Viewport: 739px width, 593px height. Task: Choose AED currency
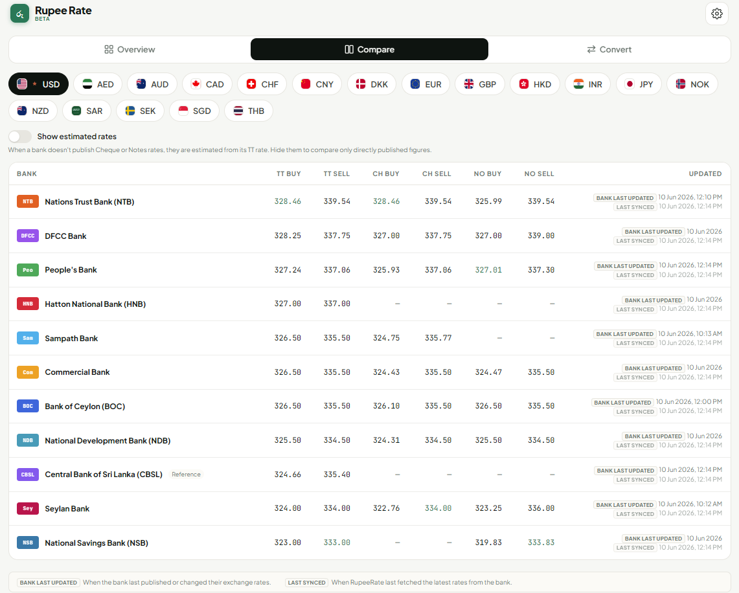[98, 84]
